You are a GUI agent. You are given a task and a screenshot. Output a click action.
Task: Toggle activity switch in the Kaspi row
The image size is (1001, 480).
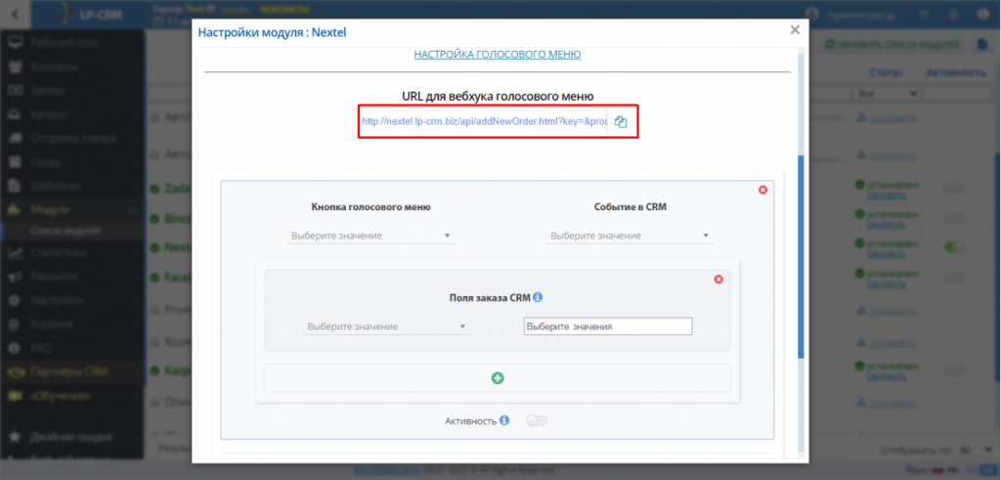click(x=955, y=371)
